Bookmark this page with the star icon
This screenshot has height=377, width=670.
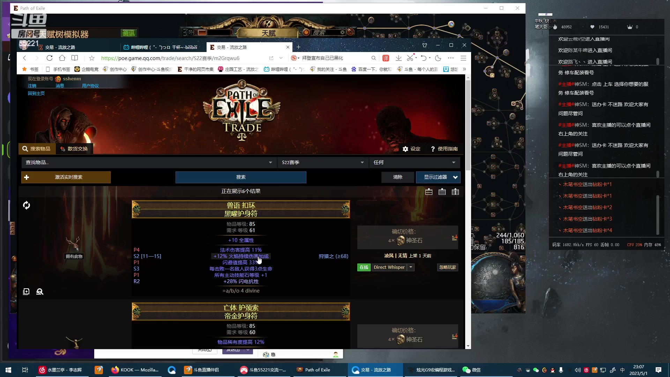(x=92, y=58)
